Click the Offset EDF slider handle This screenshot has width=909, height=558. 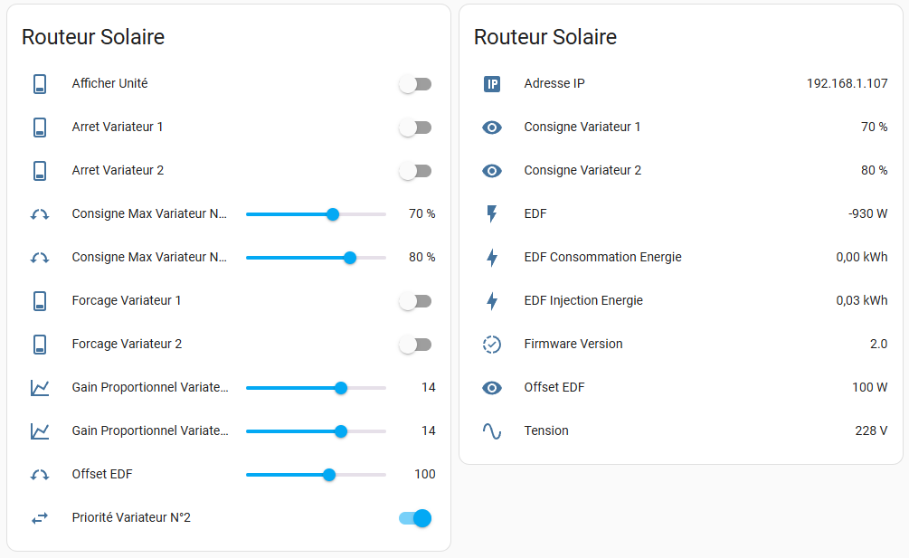point(329,475)
